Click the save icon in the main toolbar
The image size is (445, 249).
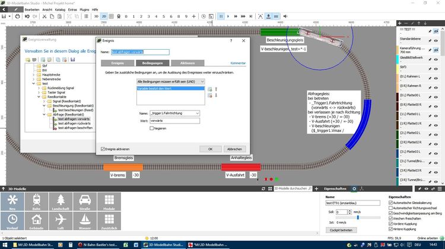[4, 17]
